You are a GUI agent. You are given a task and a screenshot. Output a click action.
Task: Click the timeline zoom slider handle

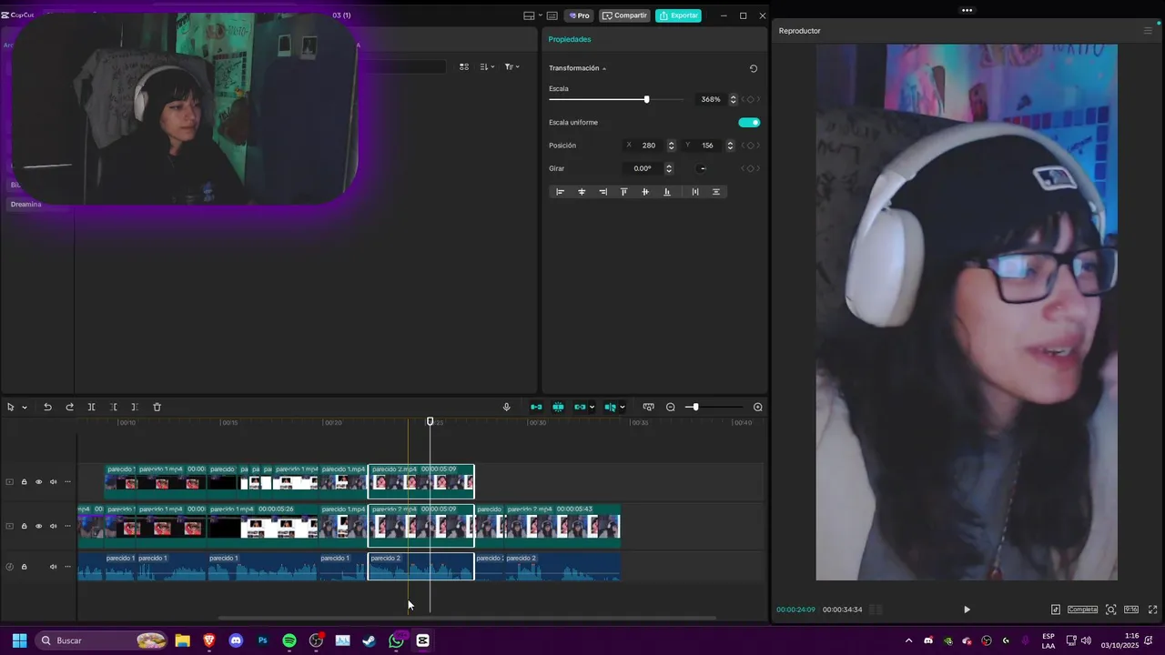coord(695,407)
